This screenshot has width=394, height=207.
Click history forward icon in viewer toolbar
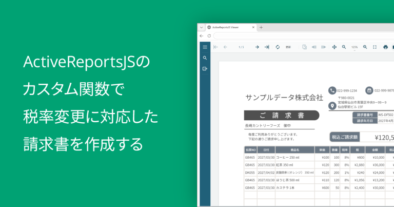[x=324, y=47]
